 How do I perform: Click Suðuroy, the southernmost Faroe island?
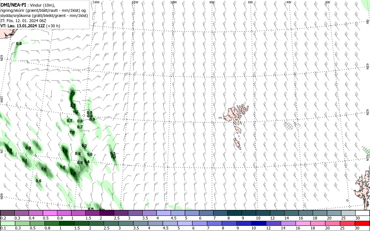[x=238, y=144]
